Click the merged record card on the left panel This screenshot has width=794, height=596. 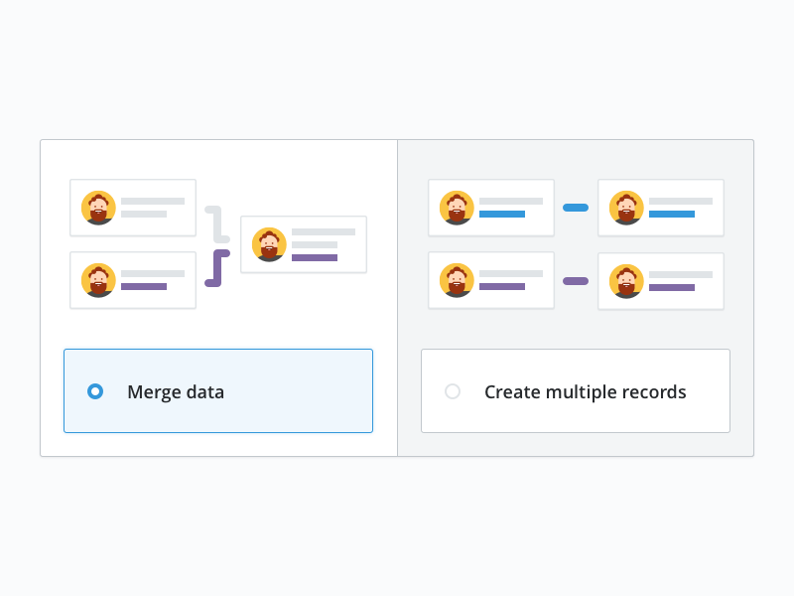[303, 243]
